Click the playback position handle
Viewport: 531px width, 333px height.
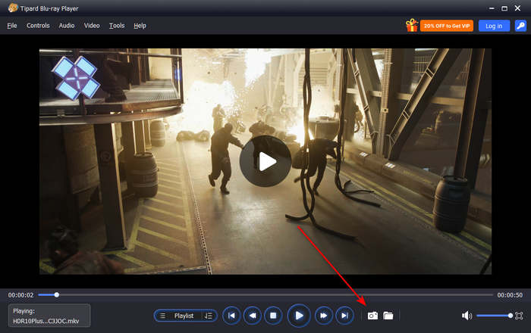coord(57,295)
